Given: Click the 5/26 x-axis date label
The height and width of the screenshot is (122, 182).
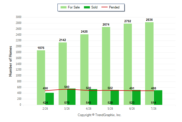Looking at the screenshot, I should [110, 109].
